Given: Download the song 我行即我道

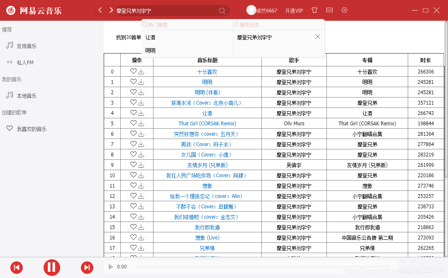Looking at the screenshot, I should pyautogui.click(x=141, y=227).
